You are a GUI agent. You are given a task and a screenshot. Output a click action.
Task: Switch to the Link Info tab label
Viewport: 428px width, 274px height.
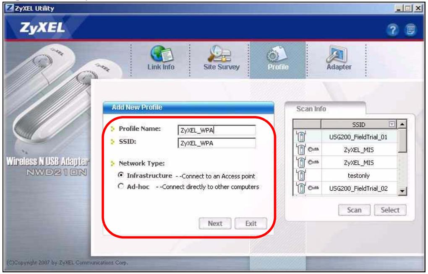click(x=161, y=67)
